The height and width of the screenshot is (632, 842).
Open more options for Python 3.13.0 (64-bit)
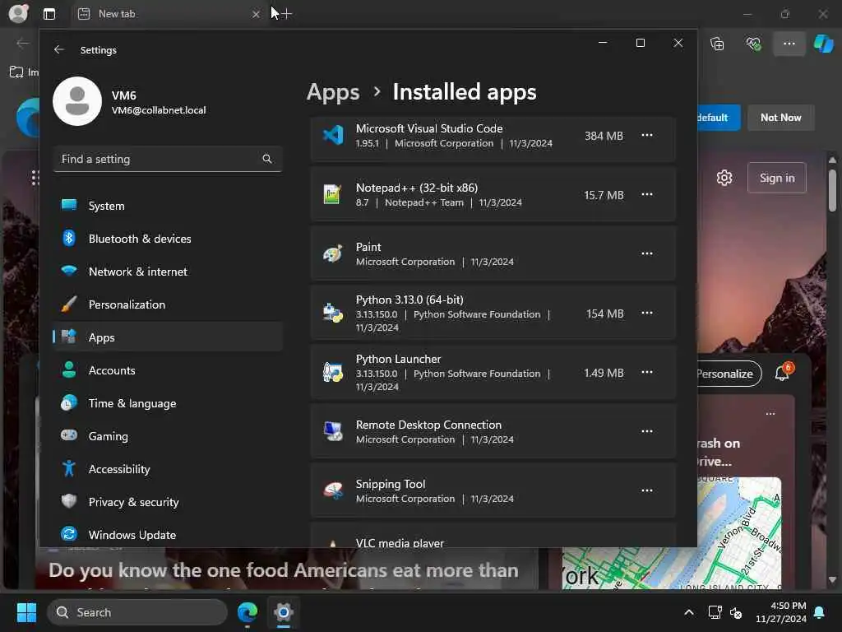coord(647,313)
